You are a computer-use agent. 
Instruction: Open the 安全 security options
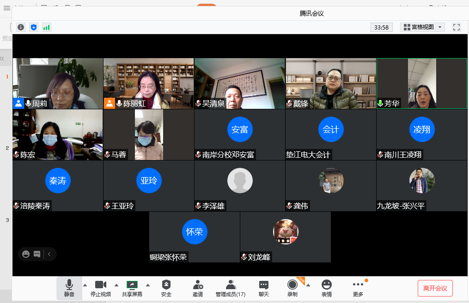(x=166, y=288)
